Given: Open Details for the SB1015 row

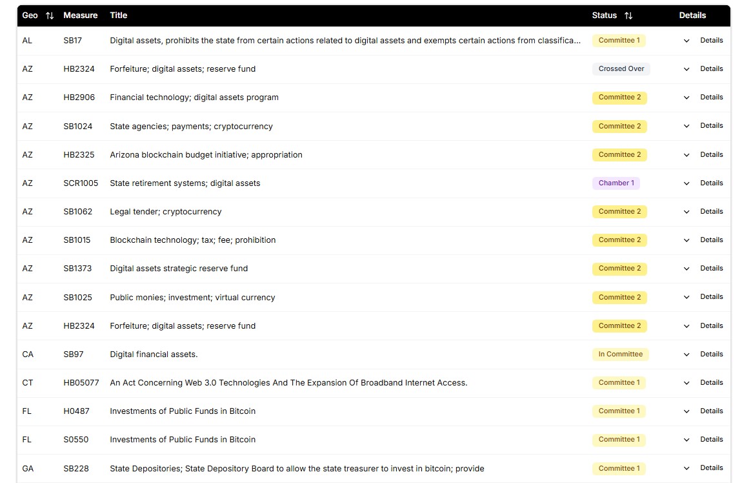Looking at the screenshot, I should (711, 240).
